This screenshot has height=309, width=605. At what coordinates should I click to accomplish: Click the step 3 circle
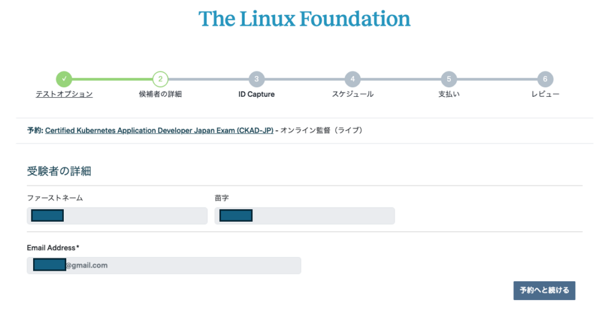pos(256,79)
